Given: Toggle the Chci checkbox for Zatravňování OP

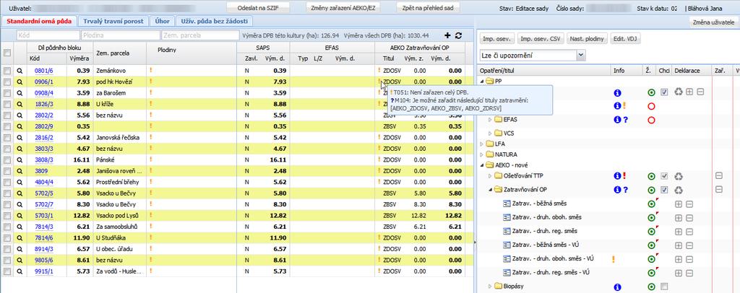Looking at the screenshot, I should 664,190.
